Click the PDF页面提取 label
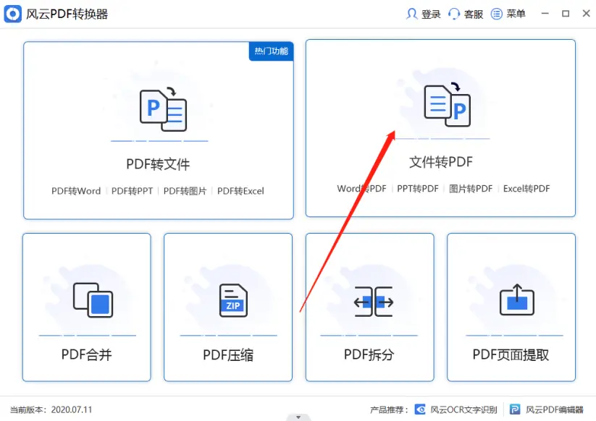Viewport: 596px width, 421px height. (x=511, y=354)
